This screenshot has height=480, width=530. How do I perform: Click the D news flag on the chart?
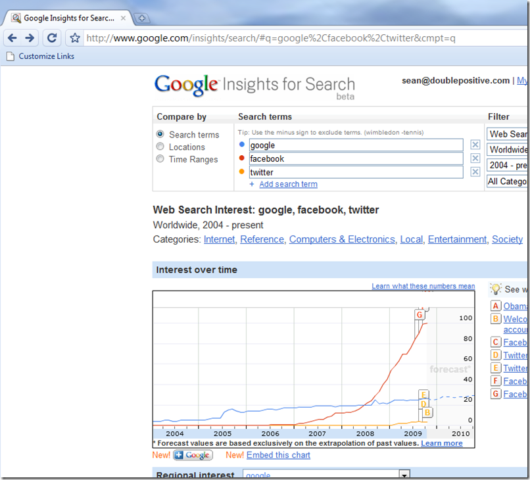coord(423,404)
